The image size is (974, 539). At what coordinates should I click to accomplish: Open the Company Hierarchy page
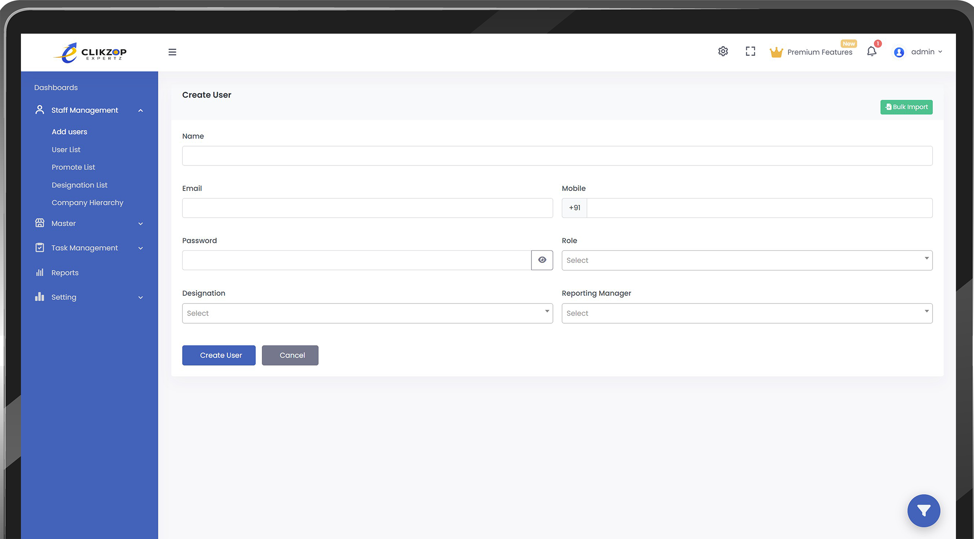87,202
